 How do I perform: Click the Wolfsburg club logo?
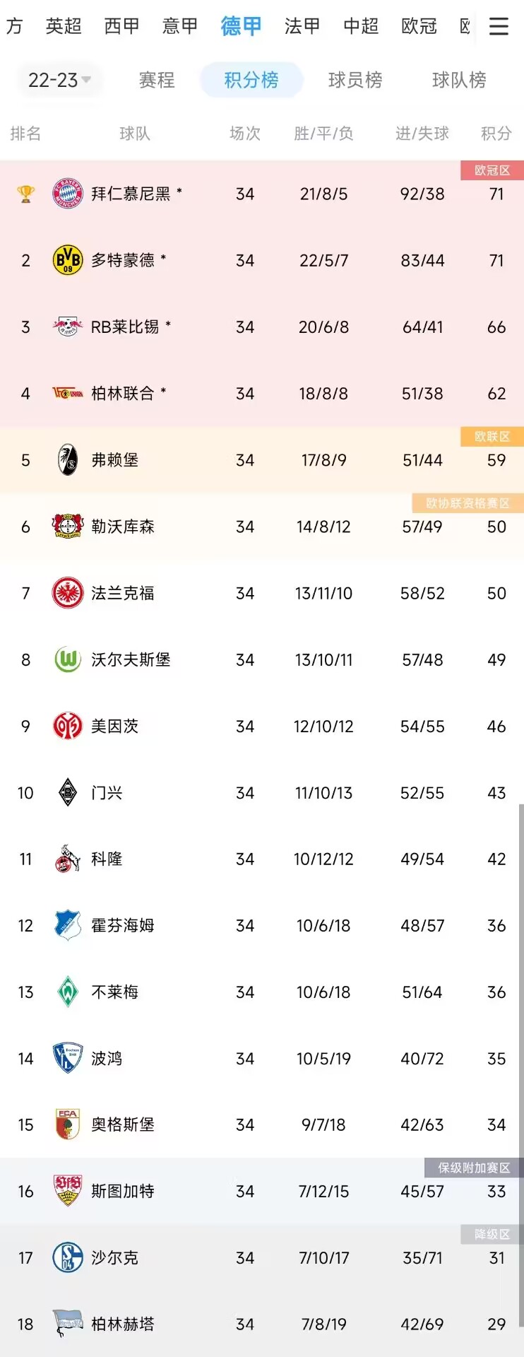68,659
